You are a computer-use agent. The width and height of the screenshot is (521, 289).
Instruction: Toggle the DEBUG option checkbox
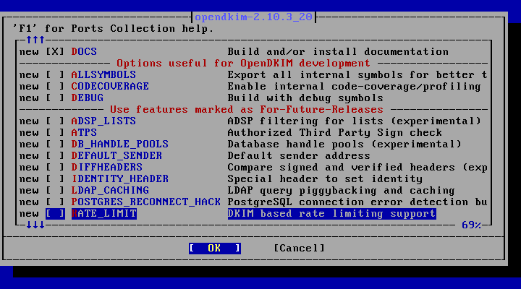[55, 98]
